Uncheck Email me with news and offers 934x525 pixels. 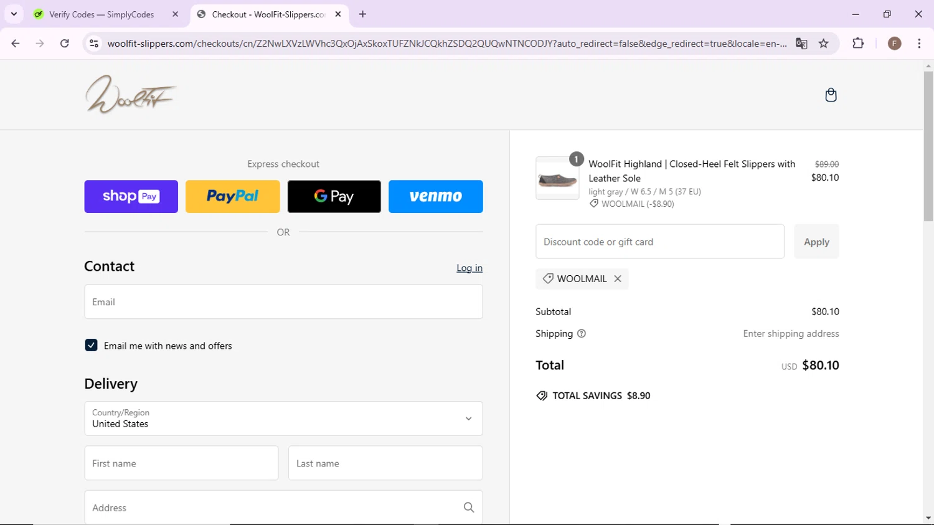pos(91,345)
